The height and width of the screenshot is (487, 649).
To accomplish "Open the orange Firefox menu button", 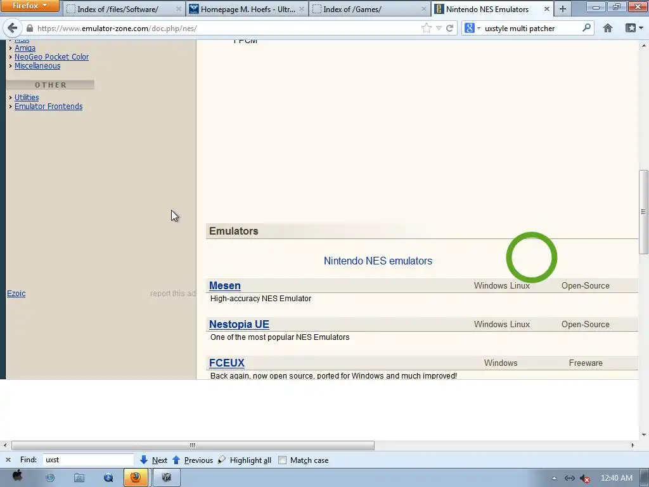I will pyautogui.click(x=30, y=6).
